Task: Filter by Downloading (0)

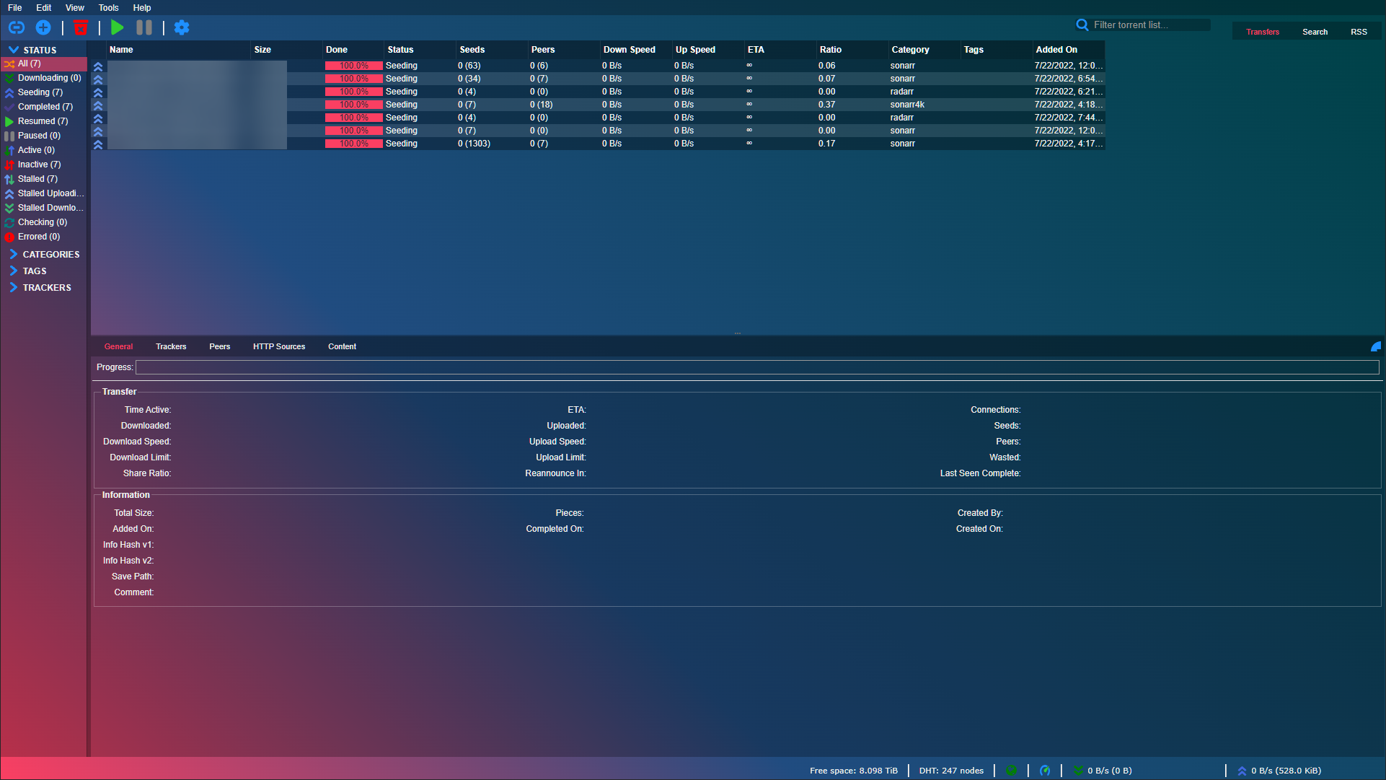Action: coord(45,78)
